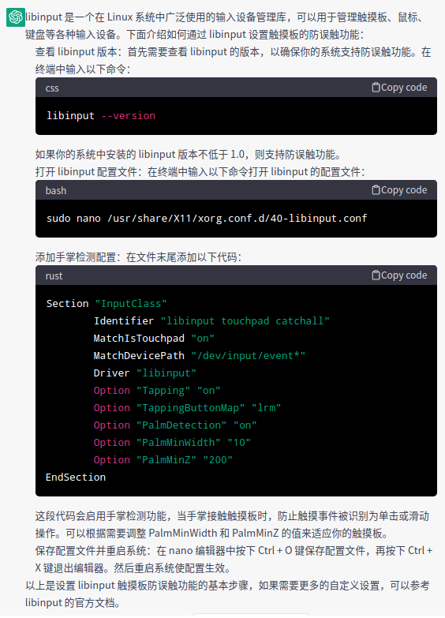Click the Option "PalmDetection" "on" line
This screenshot has width=445, height=618.
tap(175, 425)
